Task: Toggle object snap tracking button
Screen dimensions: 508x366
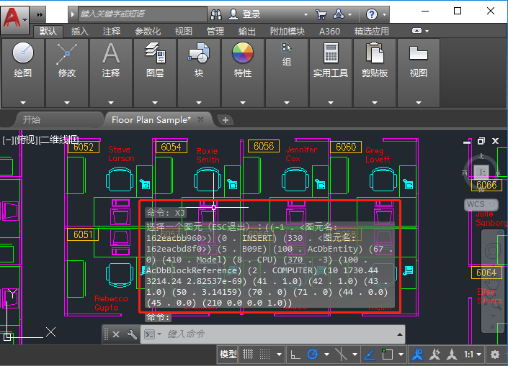Action: pos(370,355)
